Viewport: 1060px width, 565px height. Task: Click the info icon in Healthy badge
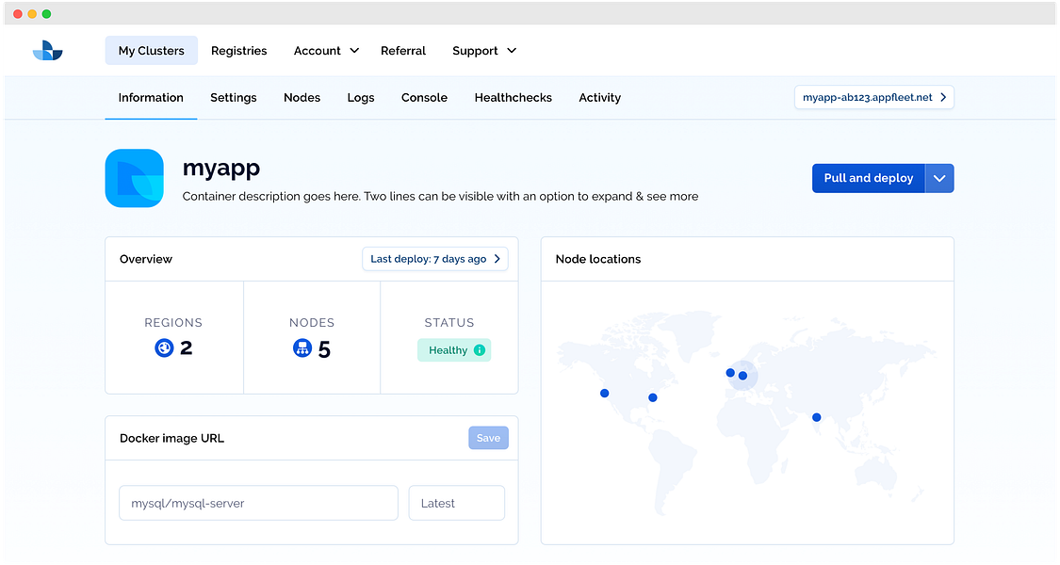(x=480, y=350)
